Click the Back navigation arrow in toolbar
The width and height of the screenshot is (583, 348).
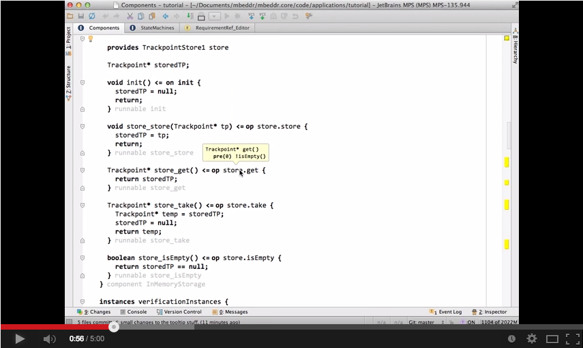(x=166, y=16)
